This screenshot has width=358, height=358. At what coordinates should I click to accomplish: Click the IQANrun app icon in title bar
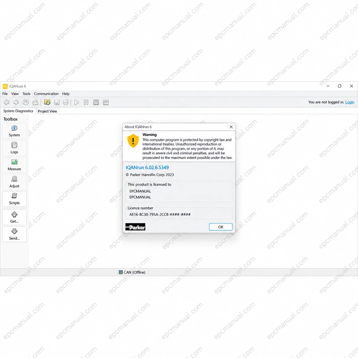point(5,86)
